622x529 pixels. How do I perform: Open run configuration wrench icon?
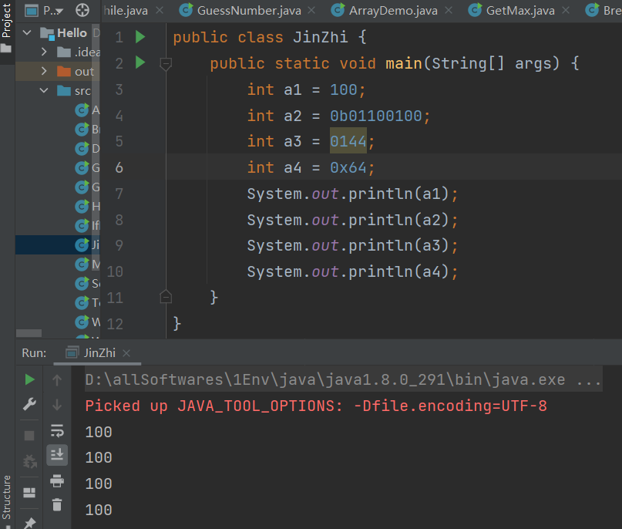coord(29,404)
